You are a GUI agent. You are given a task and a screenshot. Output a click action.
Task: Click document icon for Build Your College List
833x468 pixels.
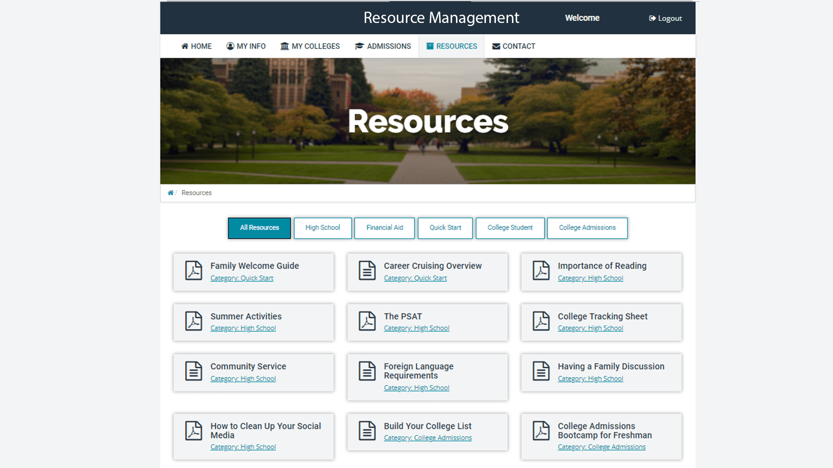click(367, 431)
